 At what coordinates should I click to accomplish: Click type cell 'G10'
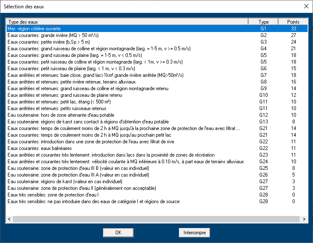click(x=263, y=95)
